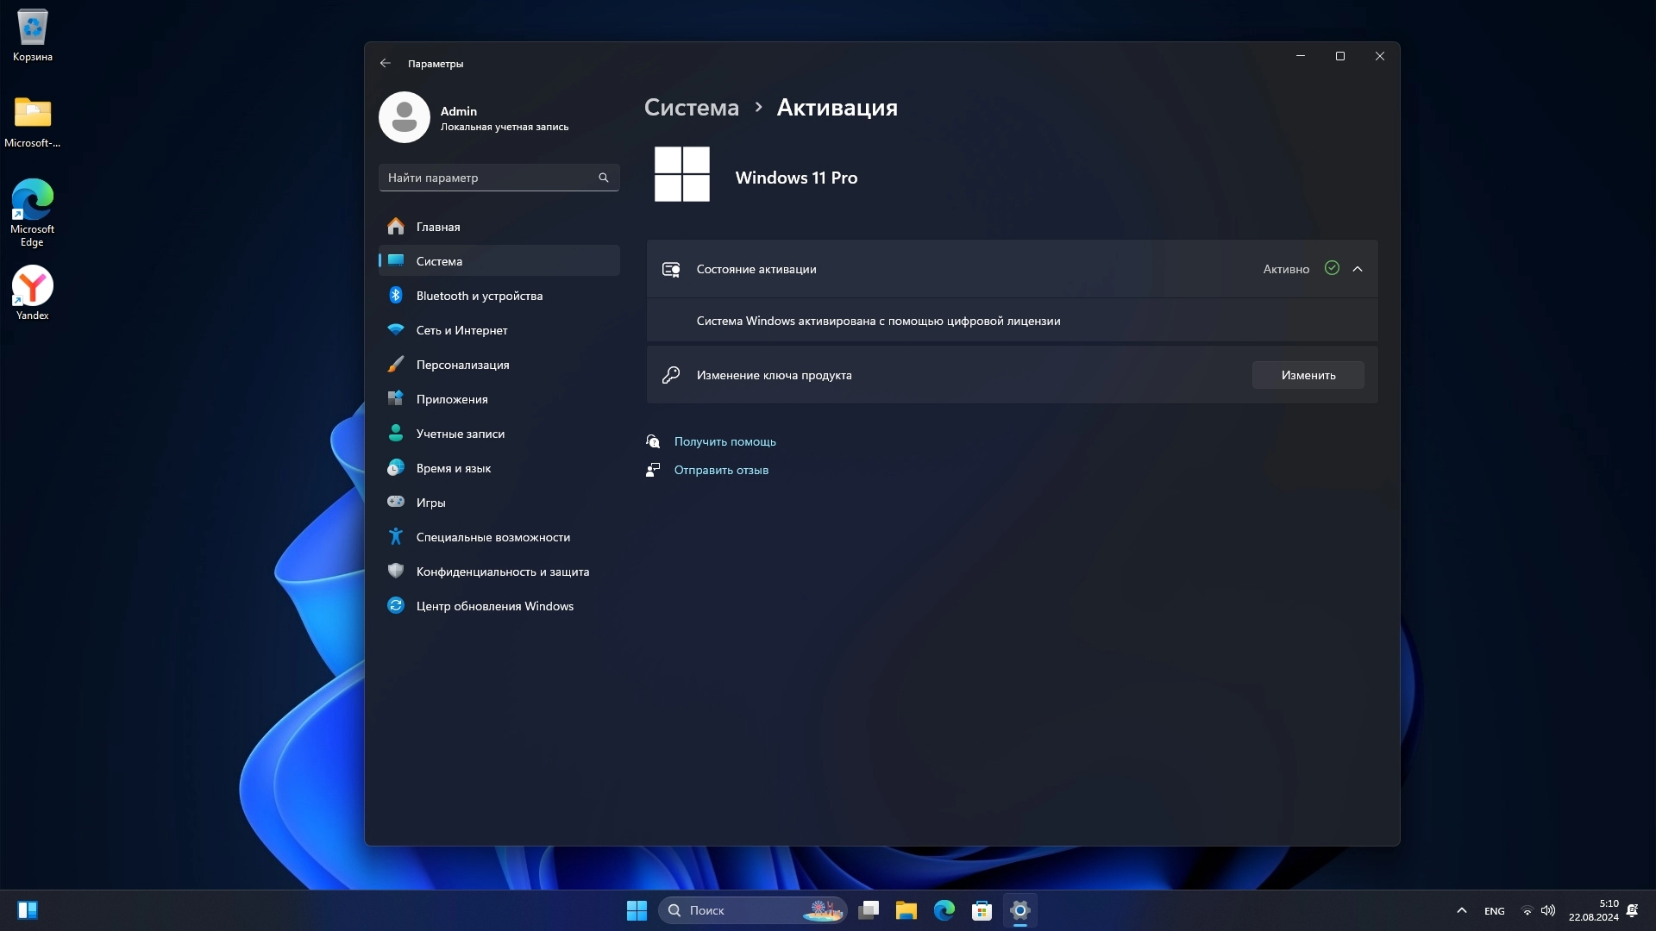Open Центр обновления Windows
This screenshot has height=931, width=1656.
tap(494, 606)
